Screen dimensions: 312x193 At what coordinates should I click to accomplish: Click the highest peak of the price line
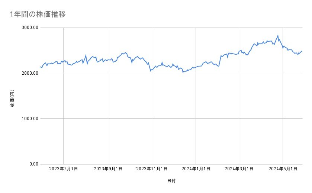pos(278,35)
